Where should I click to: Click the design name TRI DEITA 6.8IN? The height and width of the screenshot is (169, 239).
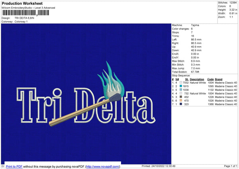tap(24, 18)
